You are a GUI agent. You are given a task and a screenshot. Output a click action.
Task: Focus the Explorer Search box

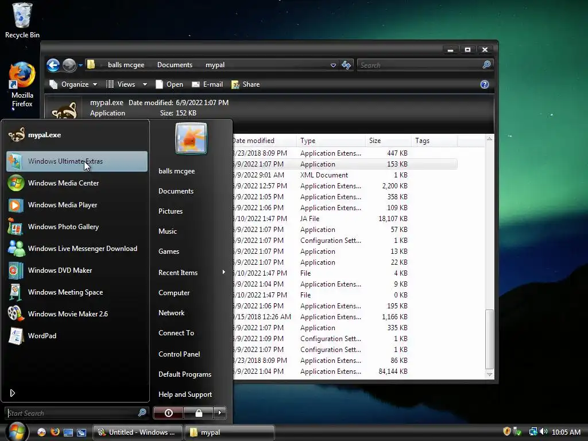pyautogui.click(x=420, y=65)
